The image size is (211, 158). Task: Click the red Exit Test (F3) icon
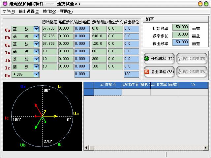(147, 71)
